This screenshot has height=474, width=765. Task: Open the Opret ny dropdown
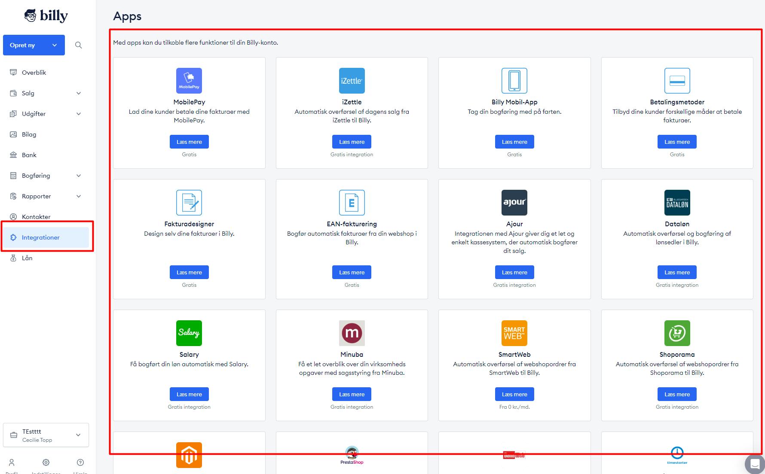34,45
